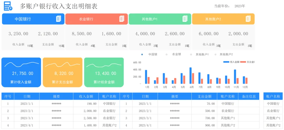Click the blue income bar above 11月
This screenshot has width=284, height=130.
coord(235,77)
